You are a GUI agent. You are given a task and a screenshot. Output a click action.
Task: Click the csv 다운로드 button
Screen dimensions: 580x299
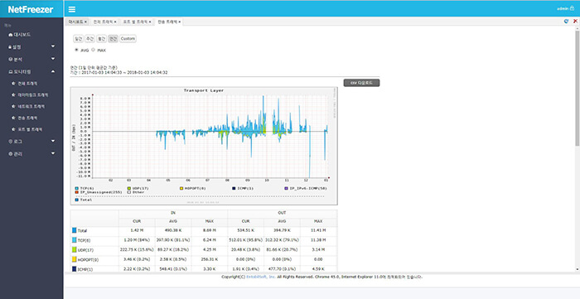pyautogui.click(x=361, y=83)
